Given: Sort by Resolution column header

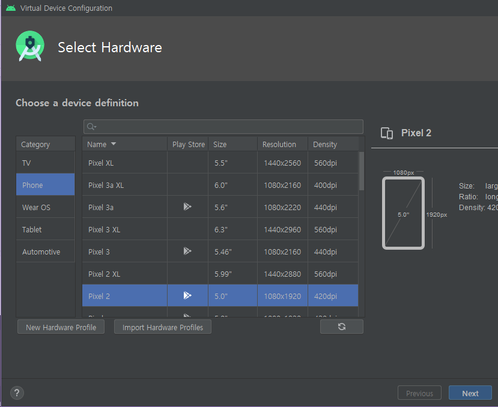Looking at the screenshot, I should point(283,144).
